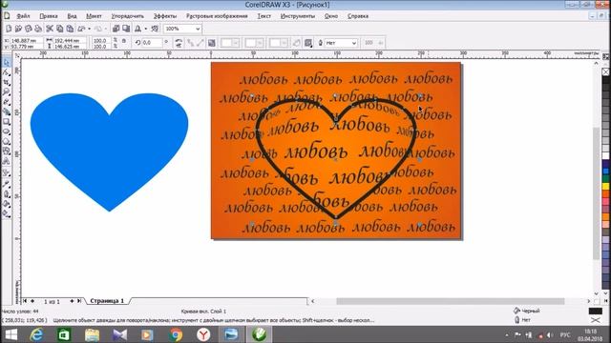Select the Crop tool in the toolbox
611x343 pixels.
[7, 83]
